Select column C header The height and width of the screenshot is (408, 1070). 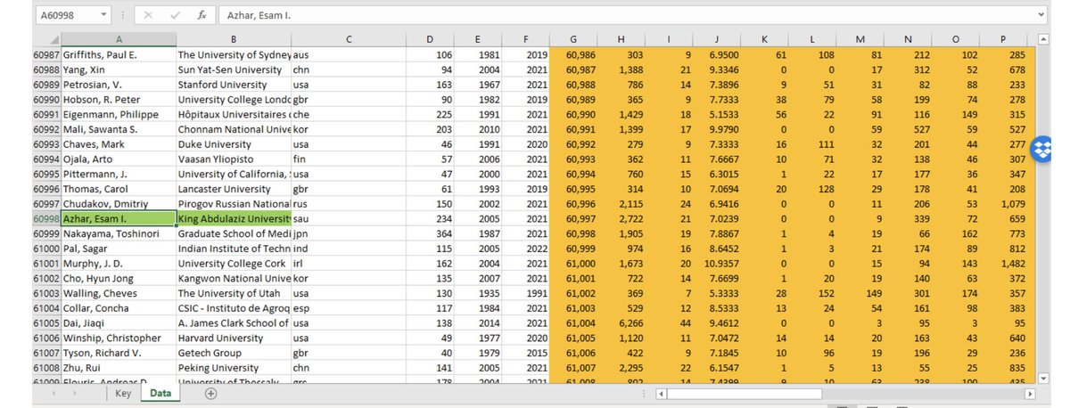(x=349, y=39)
